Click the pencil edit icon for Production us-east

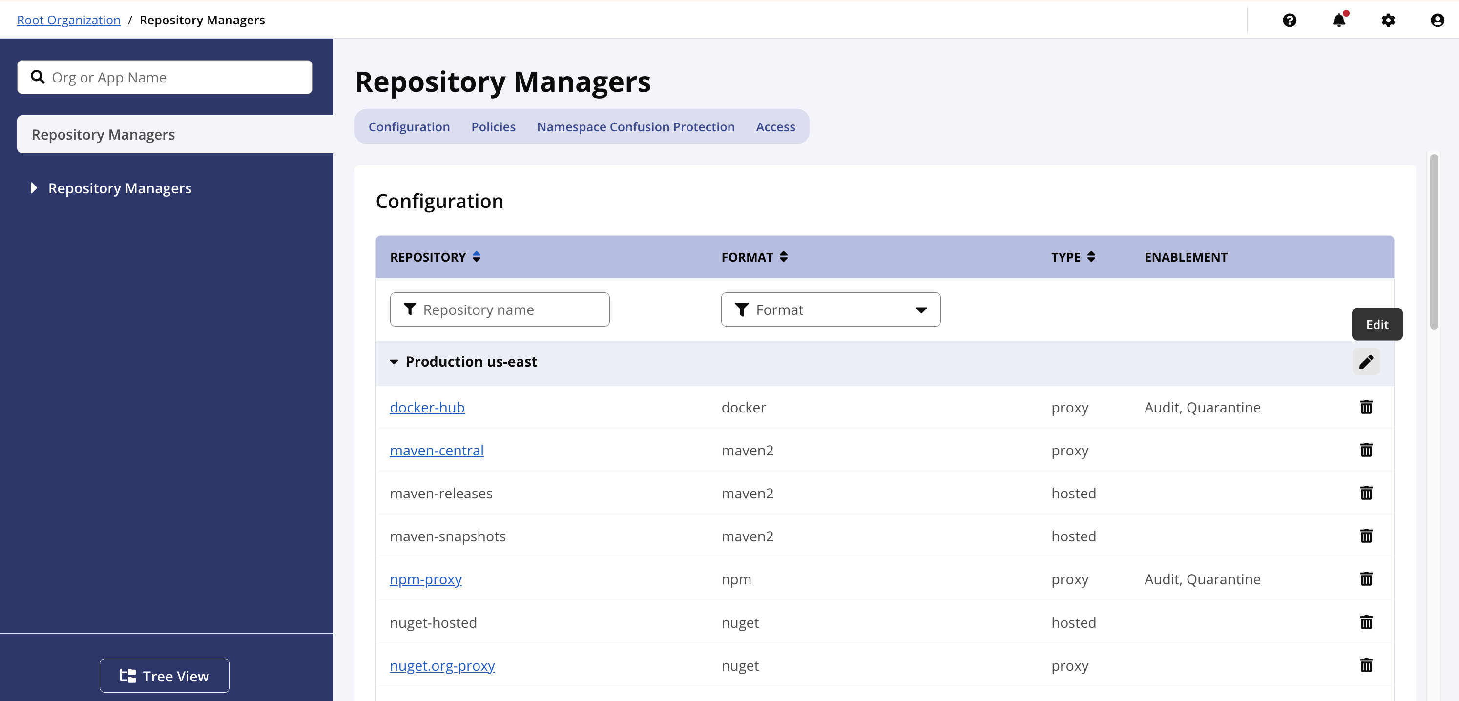pyautogui.click(x=1366, y=362)
